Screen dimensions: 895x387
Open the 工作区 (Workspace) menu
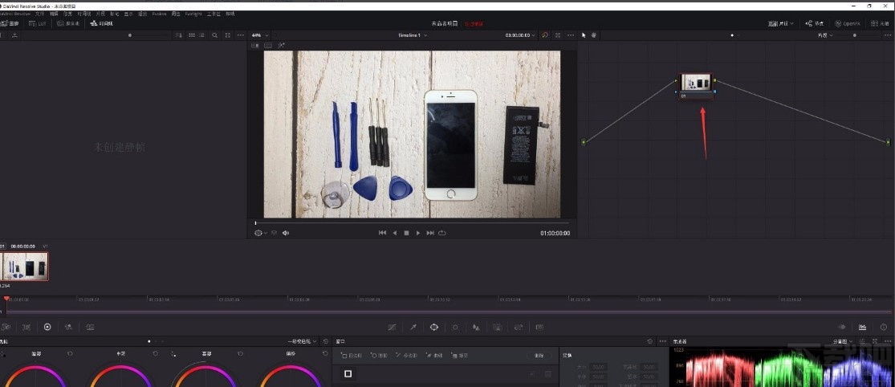coord(214,13)
